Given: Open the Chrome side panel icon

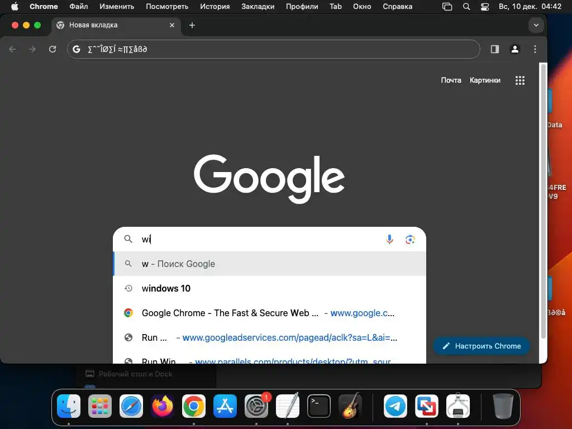Looking at the screenshot, I should (x=495, y=49).
